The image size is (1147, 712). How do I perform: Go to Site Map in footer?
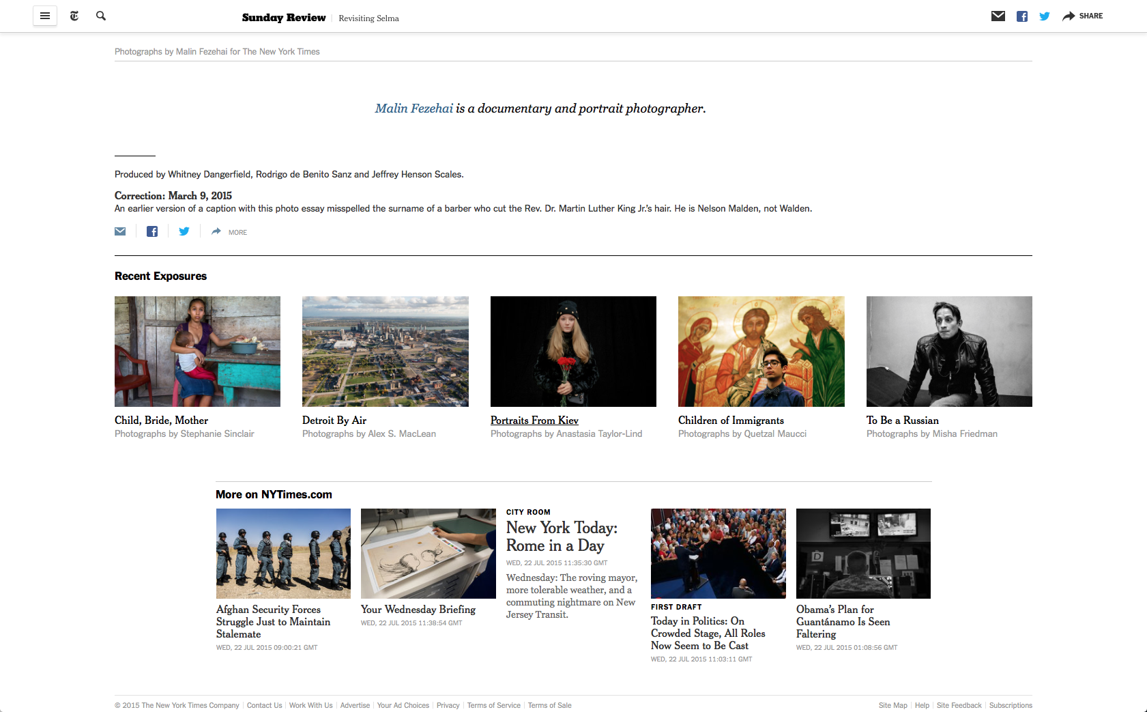click(892, 705)
